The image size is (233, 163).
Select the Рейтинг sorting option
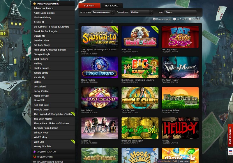coord(190,19)
